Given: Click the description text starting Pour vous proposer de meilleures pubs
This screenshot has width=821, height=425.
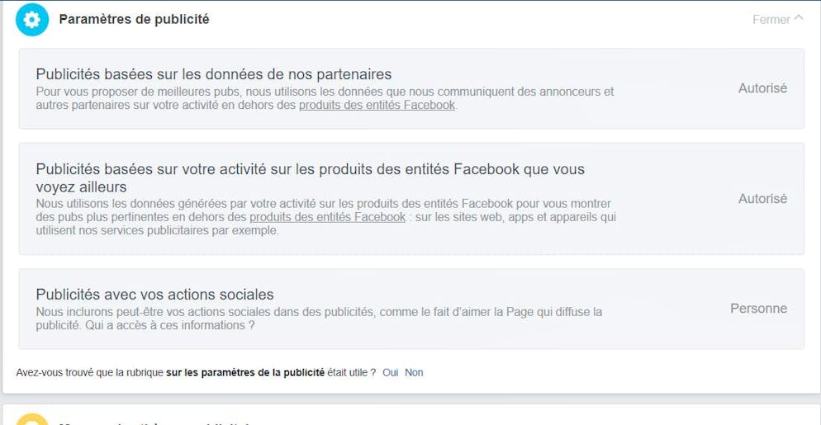Looking at the screenshot, I should point(325,98).
